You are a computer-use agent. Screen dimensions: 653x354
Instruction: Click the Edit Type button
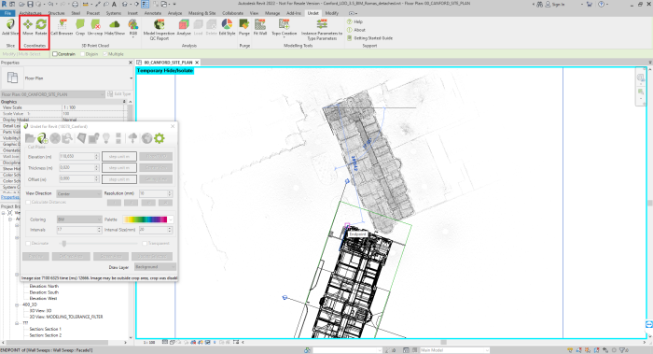click(119, 94)
